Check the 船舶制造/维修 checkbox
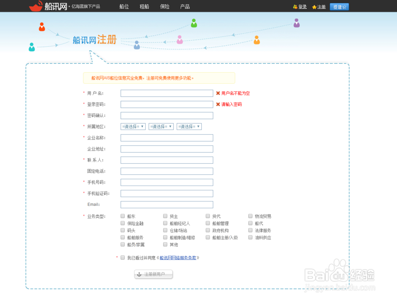Screen dimensions: 397x301 (x=165, y=237)
